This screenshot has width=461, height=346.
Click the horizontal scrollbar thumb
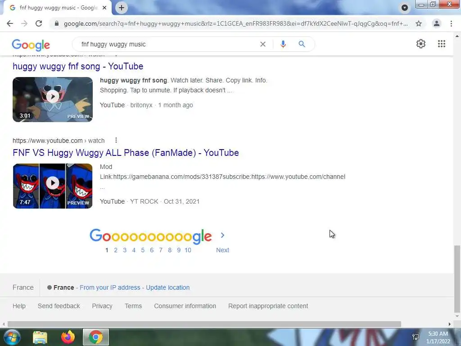tap(204, 324)
